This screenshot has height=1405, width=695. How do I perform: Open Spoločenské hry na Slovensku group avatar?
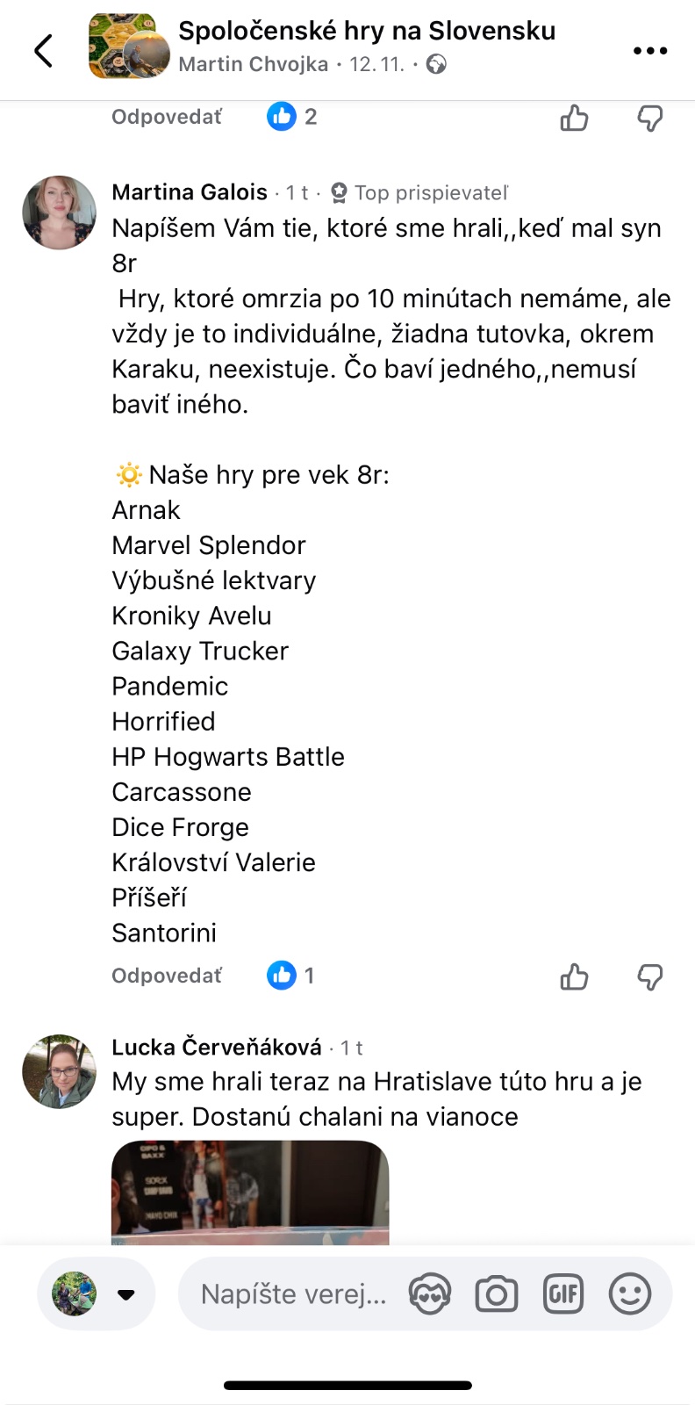[x=129, y=47]
